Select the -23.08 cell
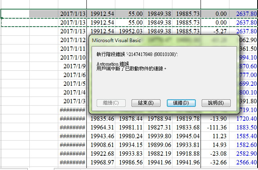258x170 pixels. [215, 153]
